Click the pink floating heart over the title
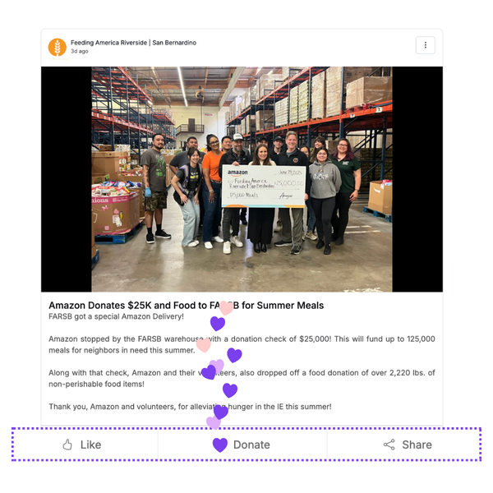This screenshot has width=493, height=493. point(226,308)
